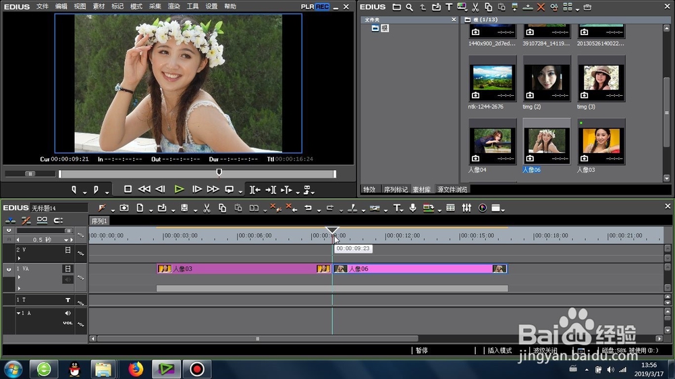675x379 pixels.
Task: Open dropdown next to Create title icon
Action: point(402,210)
